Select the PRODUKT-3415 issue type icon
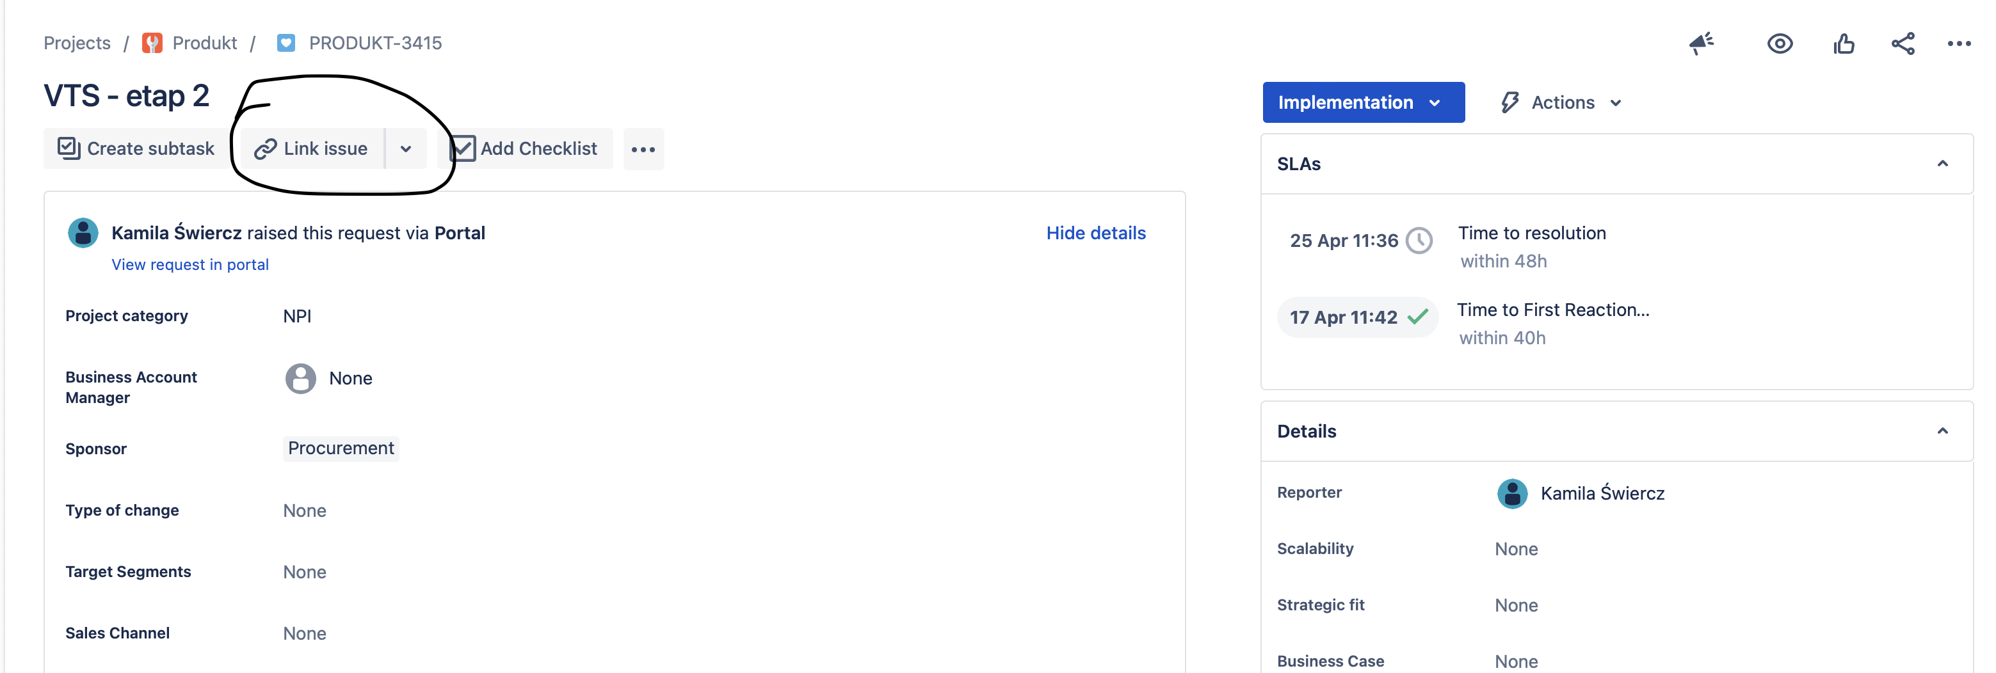This screenshot has height=673, width=1996. pyautogui.click(x=286, y=43)
